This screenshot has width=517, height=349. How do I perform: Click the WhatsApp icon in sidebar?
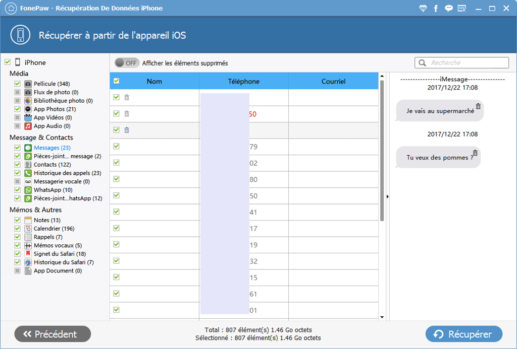click(28, 190)
